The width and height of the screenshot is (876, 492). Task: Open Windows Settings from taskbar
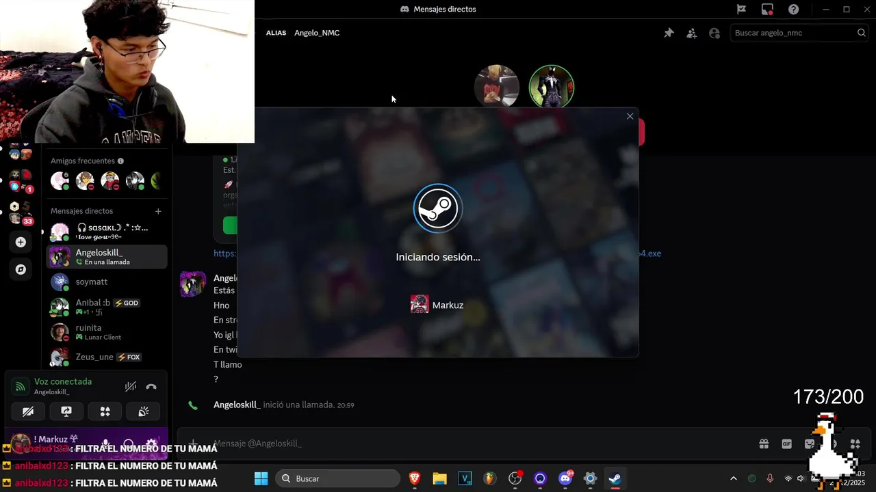click(590, 478)
